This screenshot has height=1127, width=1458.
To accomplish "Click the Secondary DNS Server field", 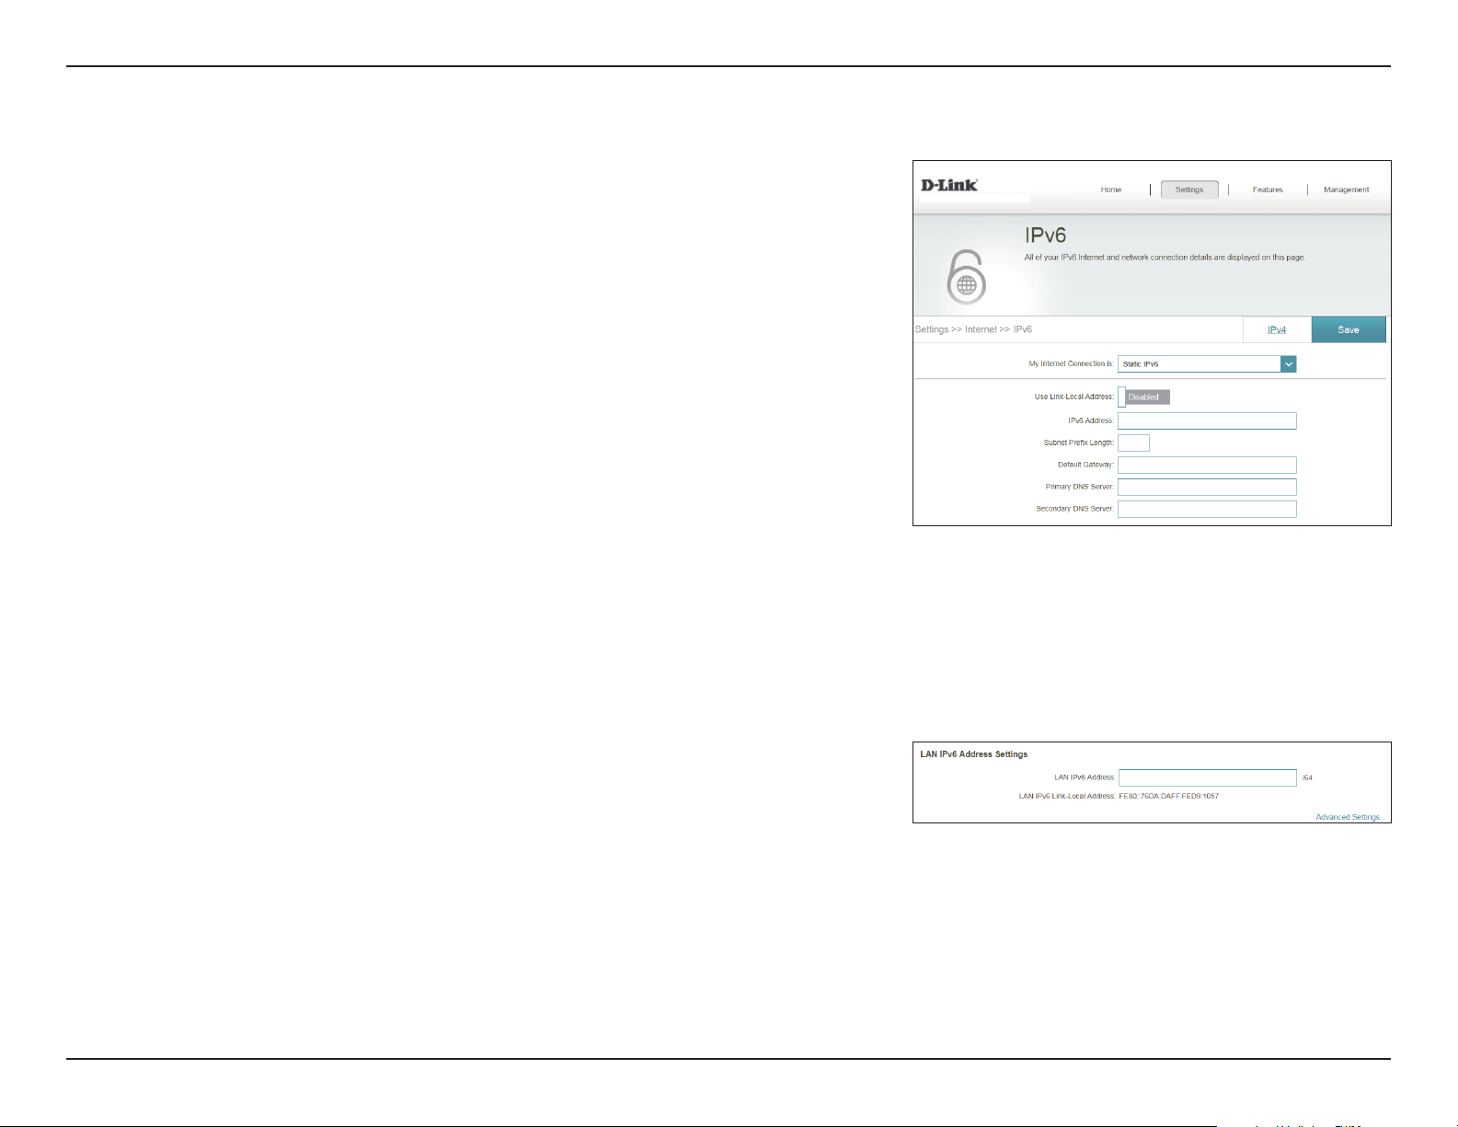I will pos(1207,509).
